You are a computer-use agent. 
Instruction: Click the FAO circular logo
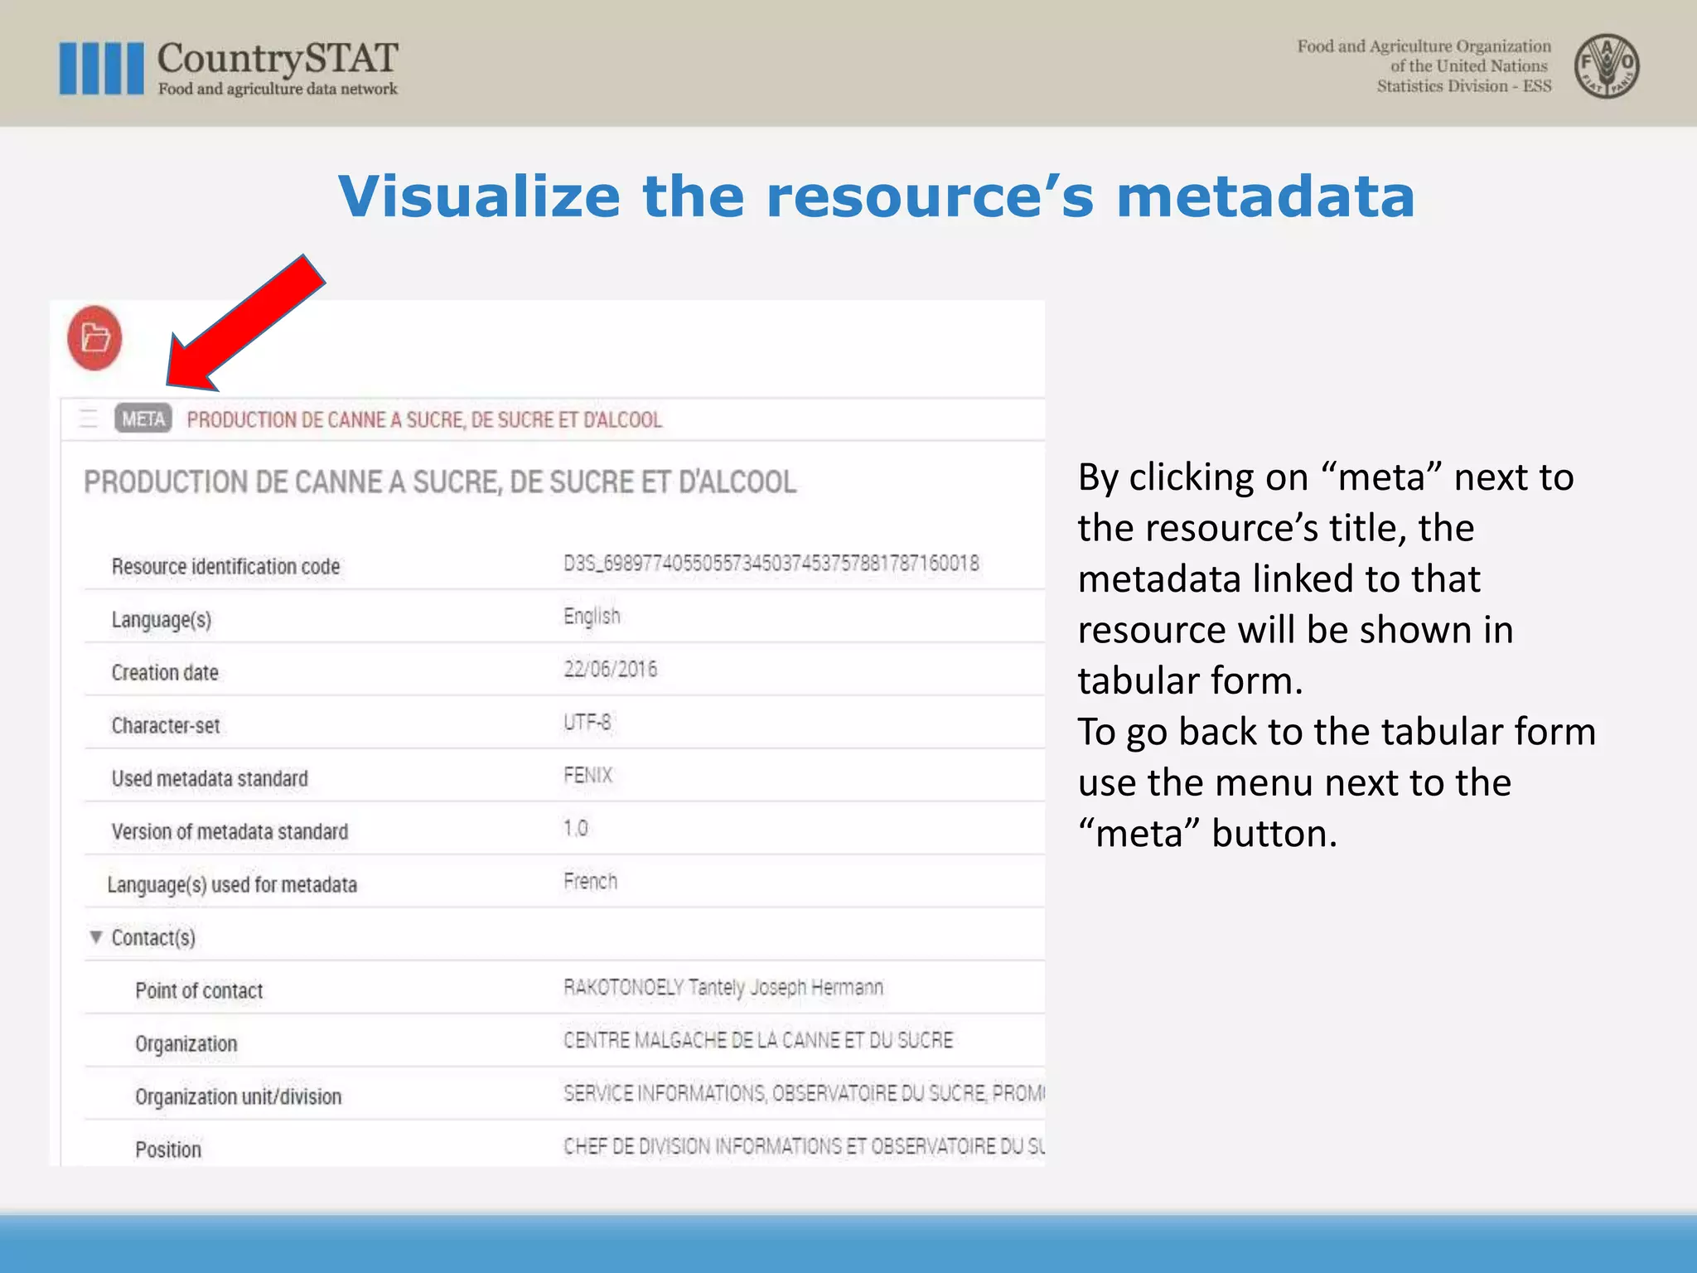1607,66
